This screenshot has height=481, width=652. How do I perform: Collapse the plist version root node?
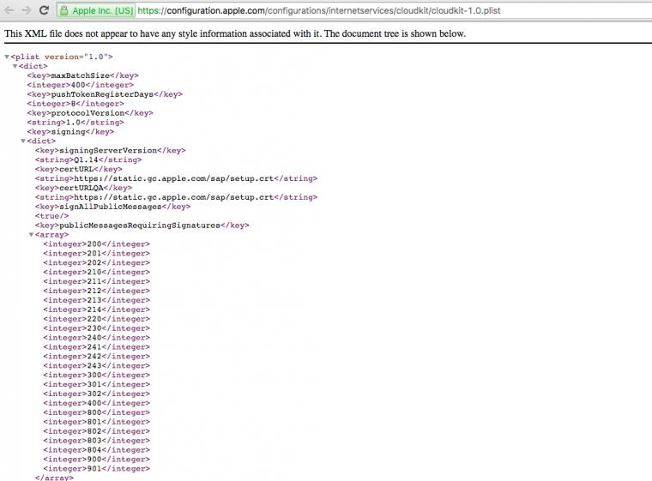pos(7,57)
